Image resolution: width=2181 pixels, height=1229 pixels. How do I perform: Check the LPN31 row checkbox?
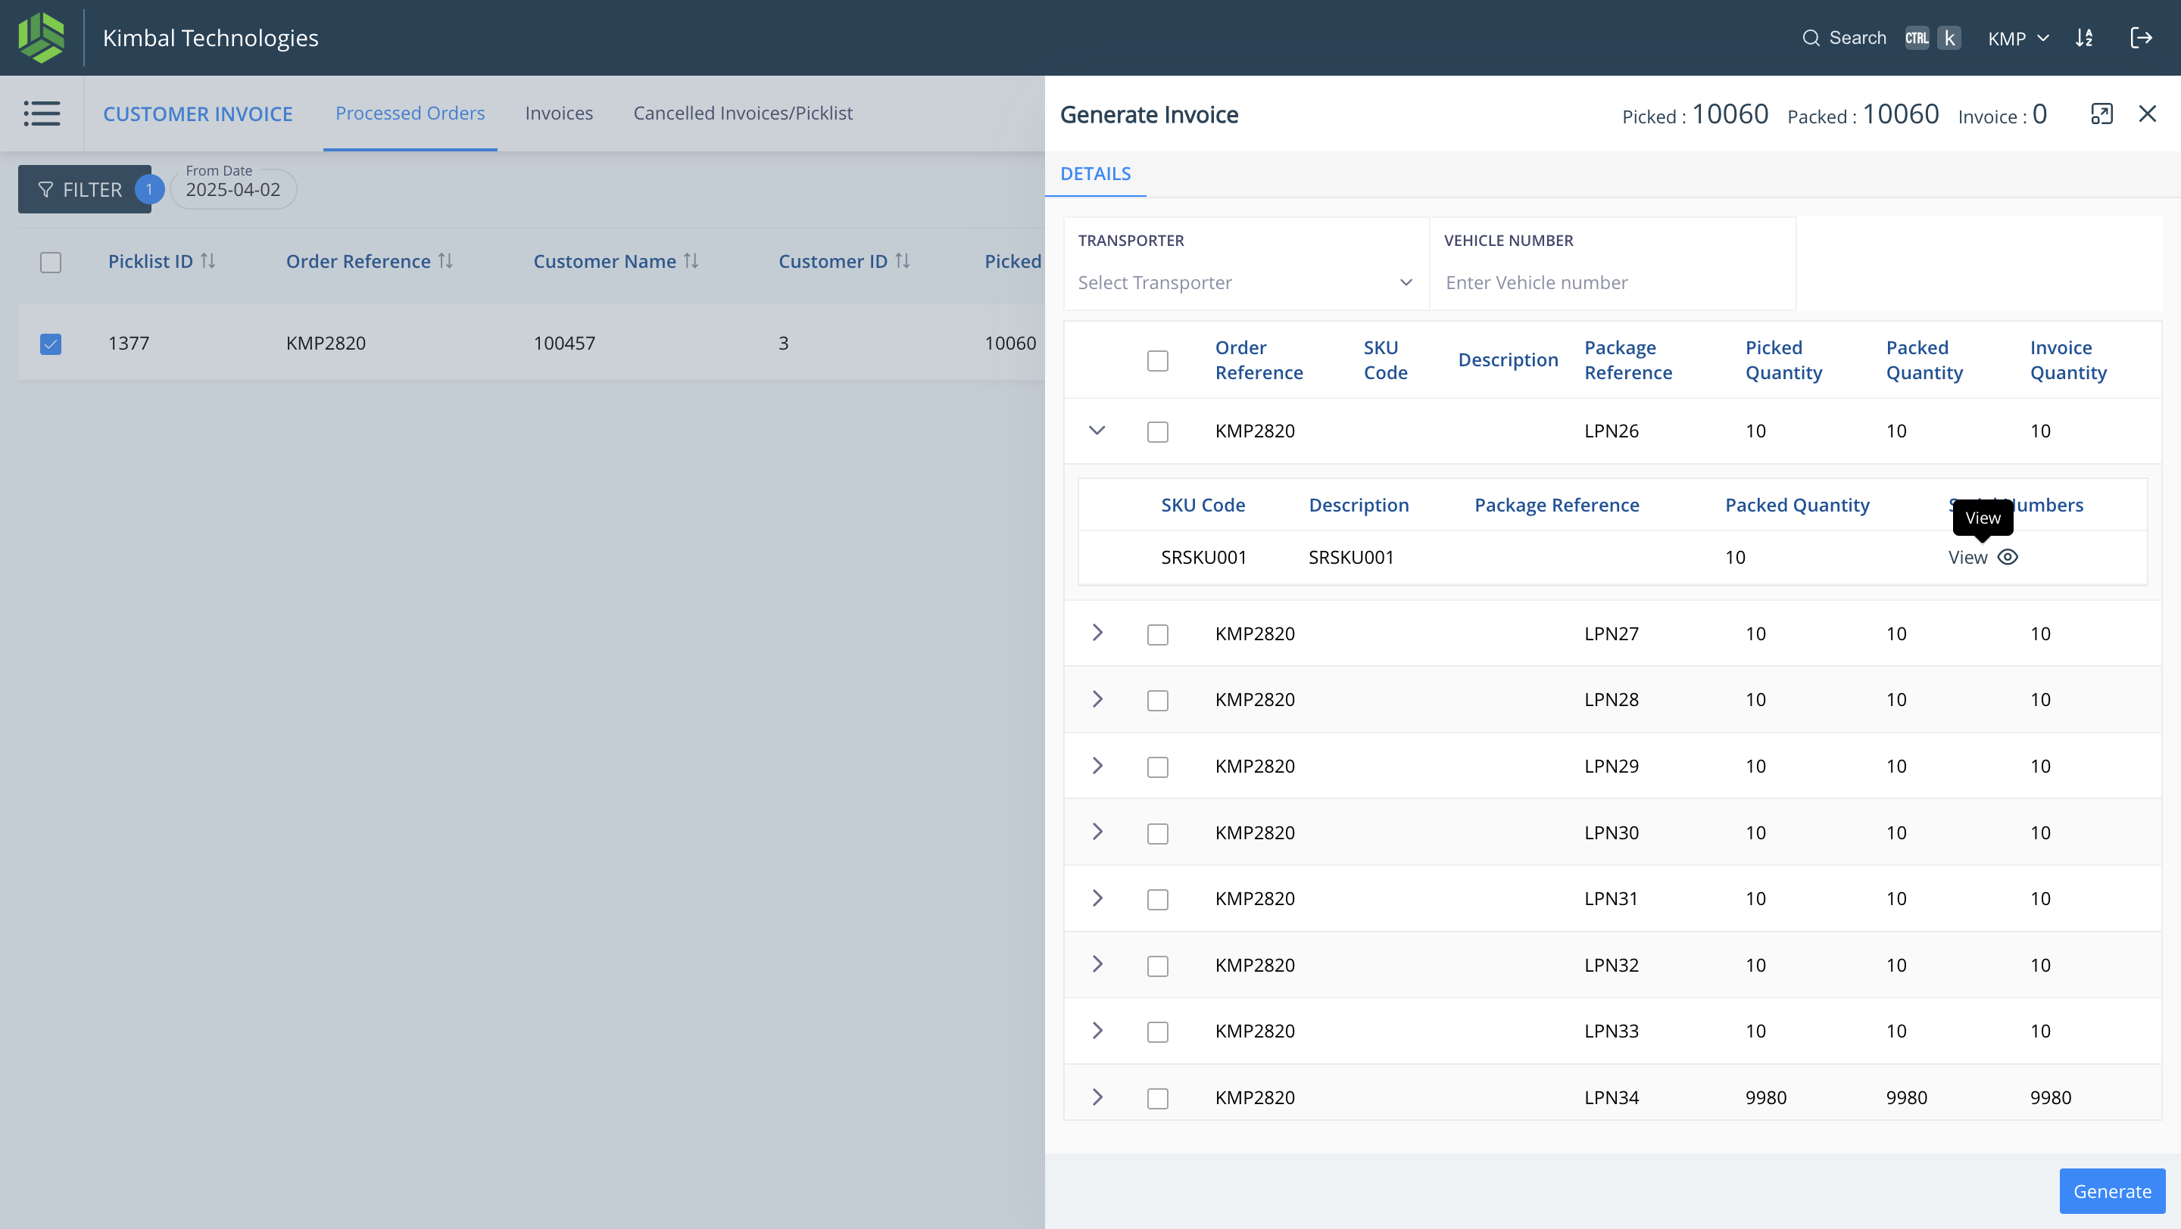1157,899
